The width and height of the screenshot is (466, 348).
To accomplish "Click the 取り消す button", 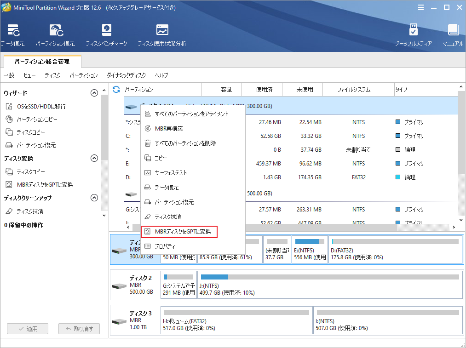I will click(x=79, y=329).
